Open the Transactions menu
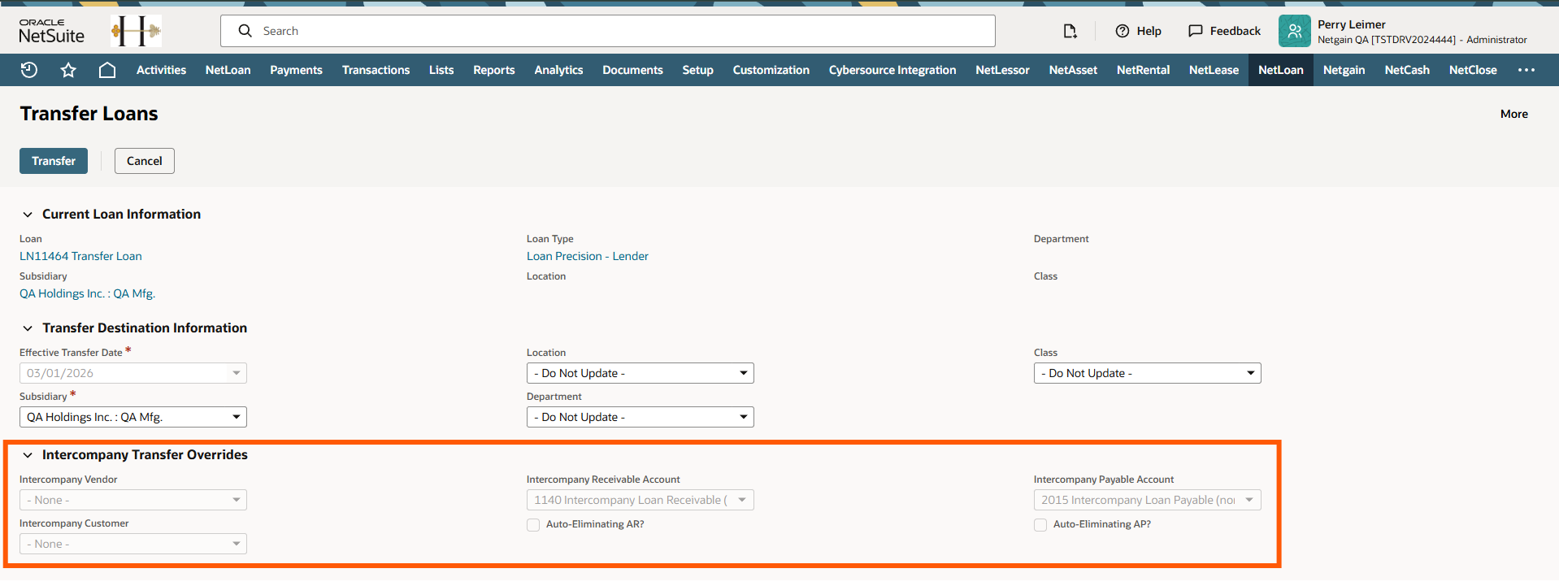This screenshot has width=1559, height=586. click(x=376, y=70)
